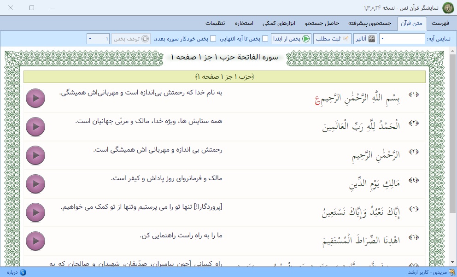Play audio for verse 3 (Ar-Rahman Ar-Rahim)
This screenshot has width=457, height=277.
[35, 155]
